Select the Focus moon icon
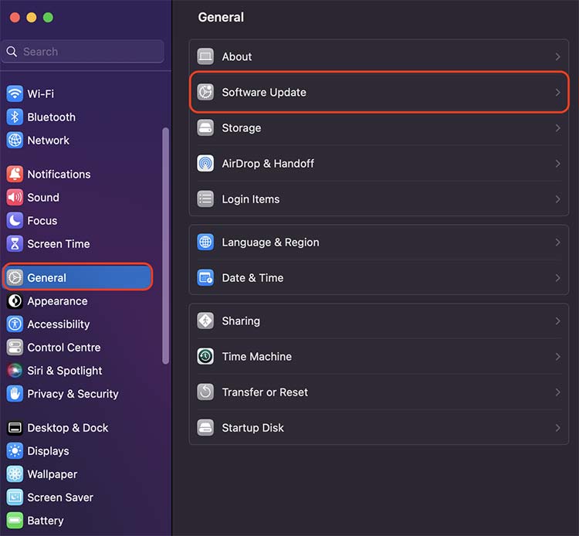This screenshot has width=579, height=536. [x=15, y=221]
